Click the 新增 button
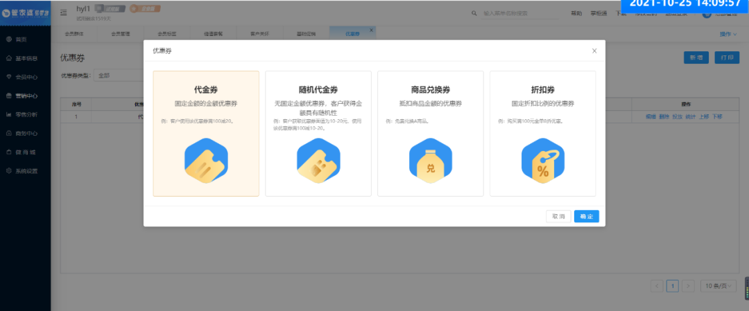Viewport: 749px width, 311px height. pos(696,57)
